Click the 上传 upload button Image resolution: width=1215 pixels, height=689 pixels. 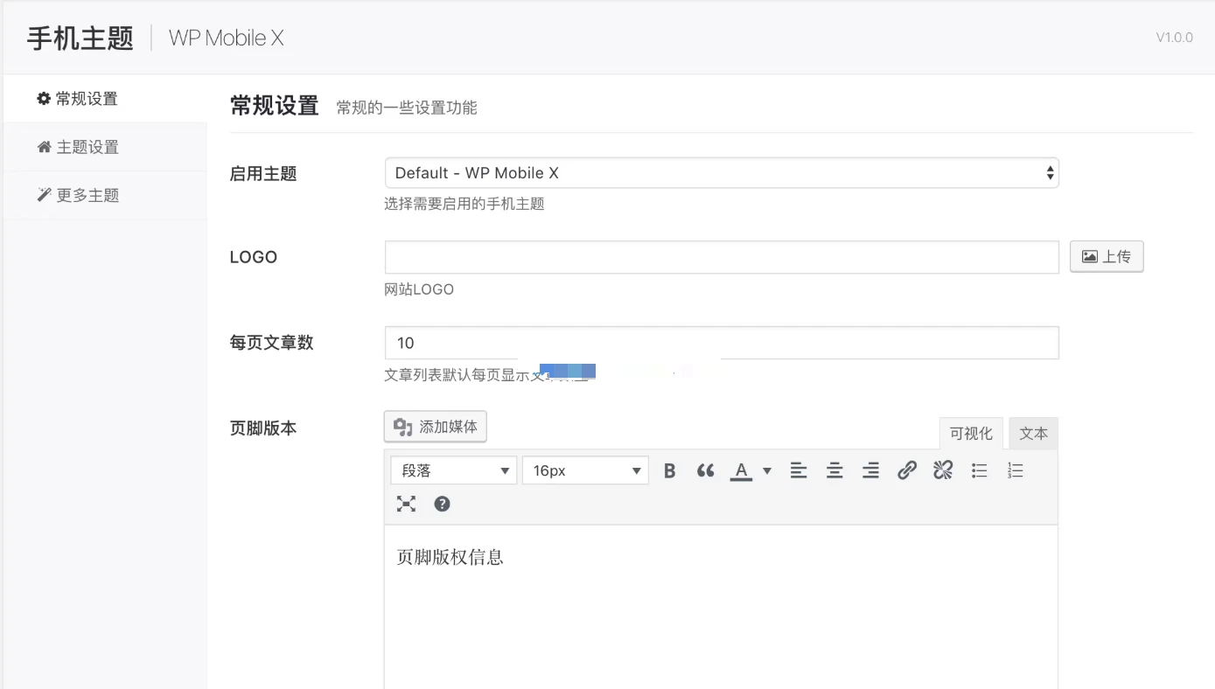(x=1107, y=256)
